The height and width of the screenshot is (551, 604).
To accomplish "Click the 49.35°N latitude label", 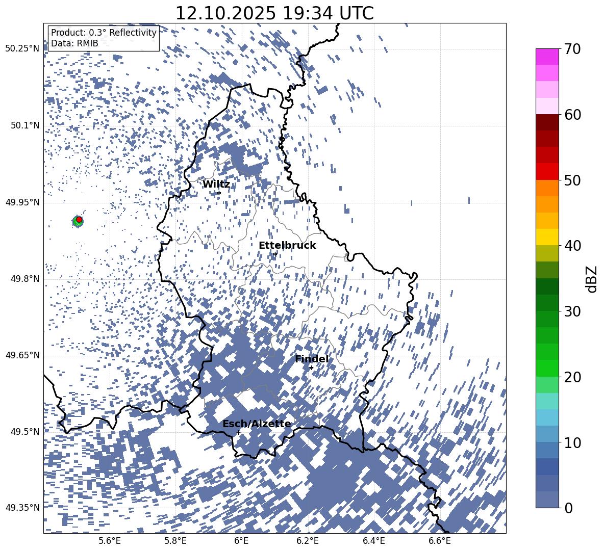I will click(x=22, y=508).
